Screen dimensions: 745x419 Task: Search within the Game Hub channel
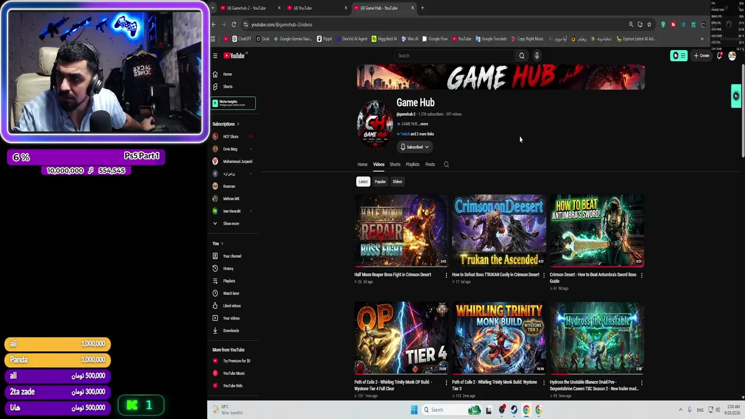446,165
